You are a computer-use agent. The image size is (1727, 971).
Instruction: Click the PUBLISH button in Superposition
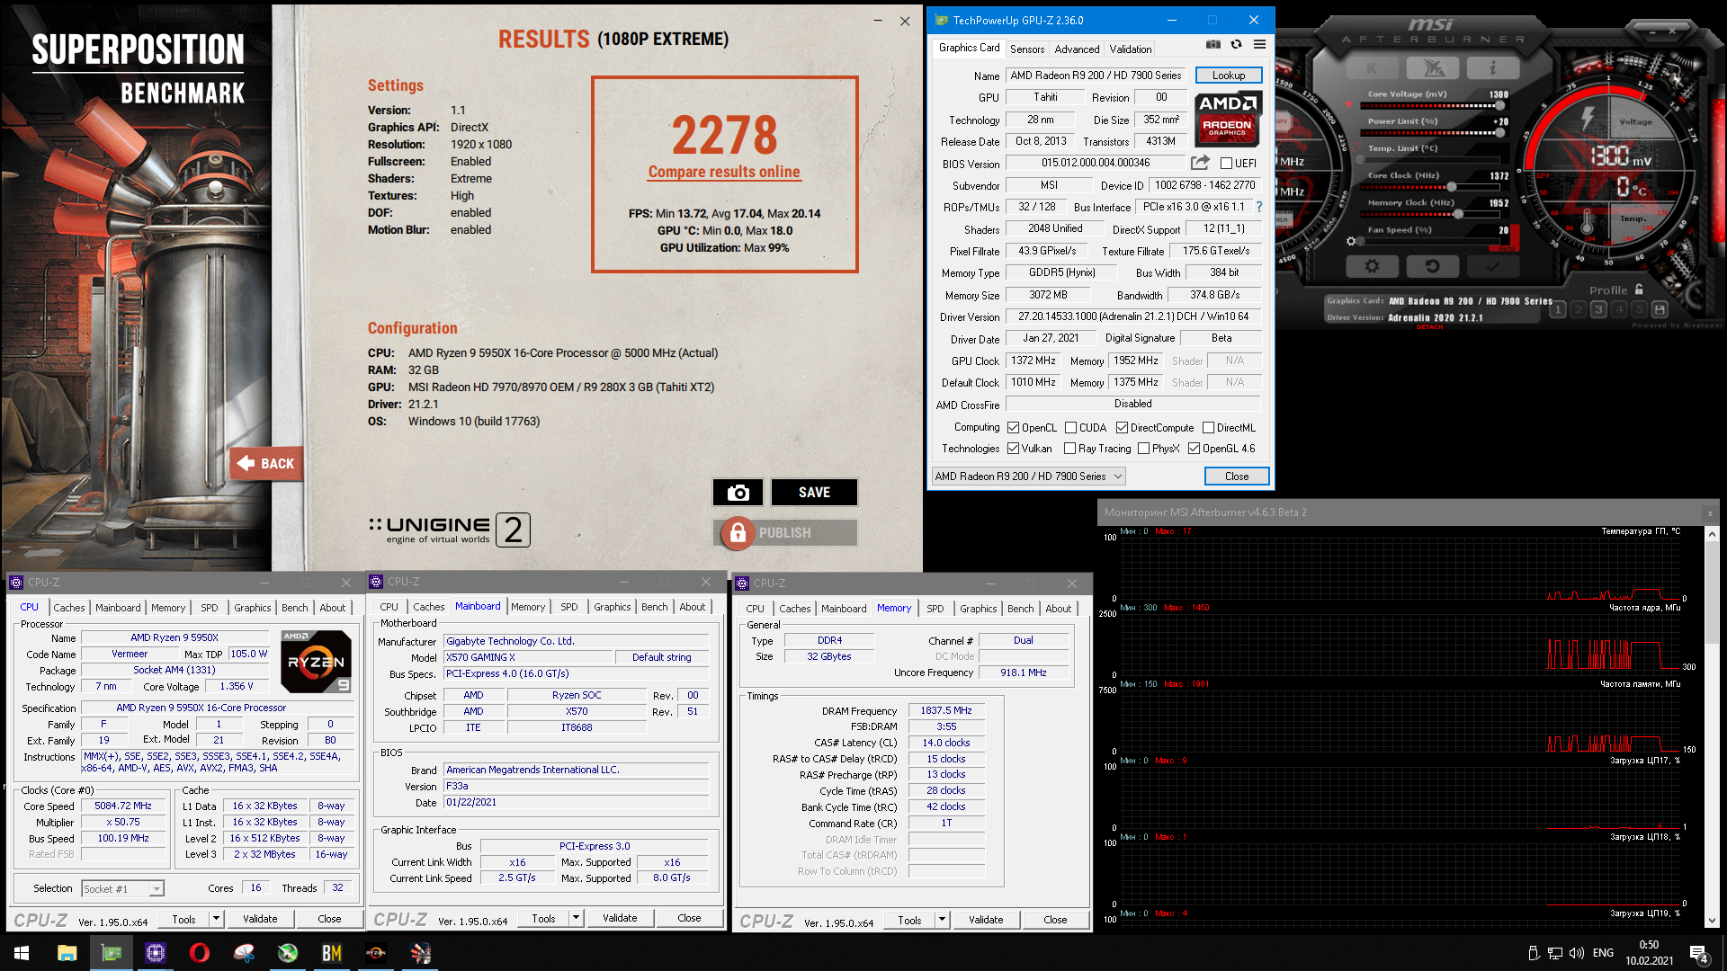pos(785,533)
